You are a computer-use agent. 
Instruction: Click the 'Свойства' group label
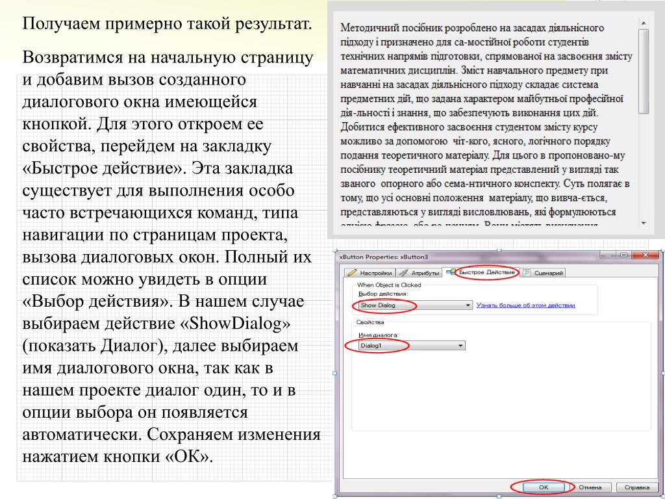pos(370,322)
